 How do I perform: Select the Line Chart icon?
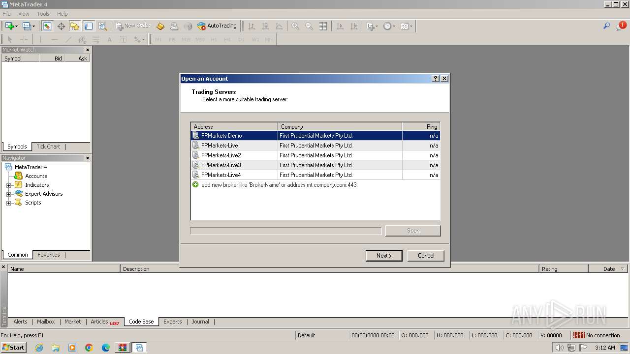pos(279,26)
